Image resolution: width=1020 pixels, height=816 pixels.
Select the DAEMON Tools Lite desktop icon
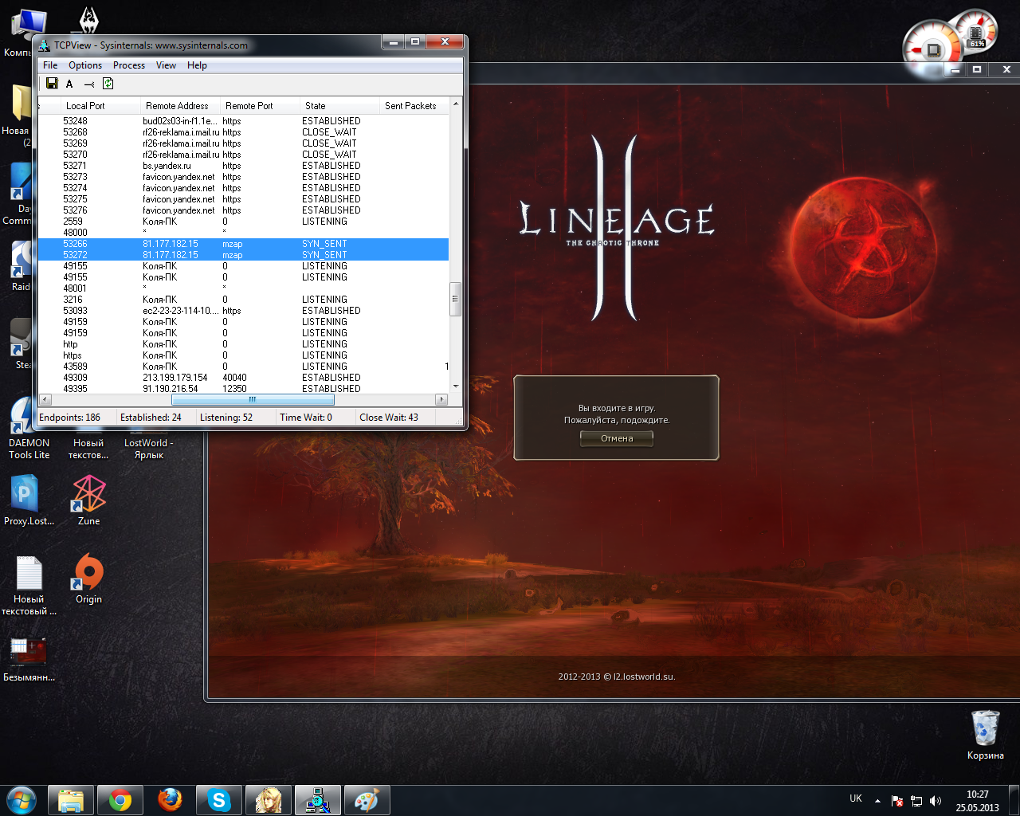[29, 430]
